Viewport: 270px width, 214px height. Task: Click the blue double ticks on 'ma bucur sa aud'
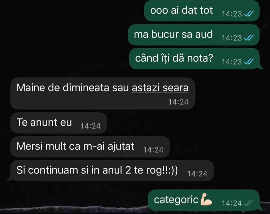point(249,38)
